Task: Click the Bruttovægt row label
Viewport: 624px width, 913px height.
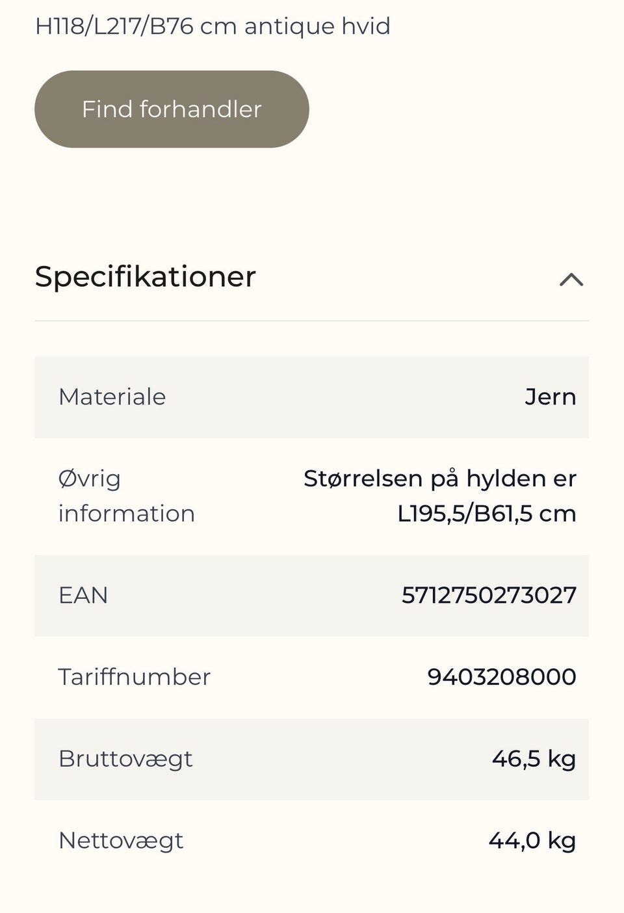Action: 125,759
